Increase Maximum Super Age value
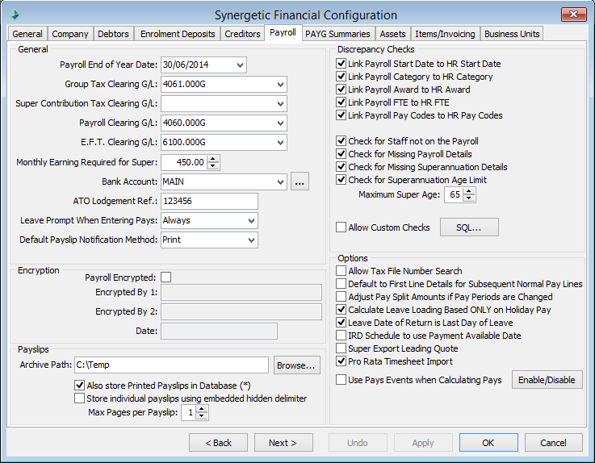This screenshot has height=463, width=595. [469, 191]
